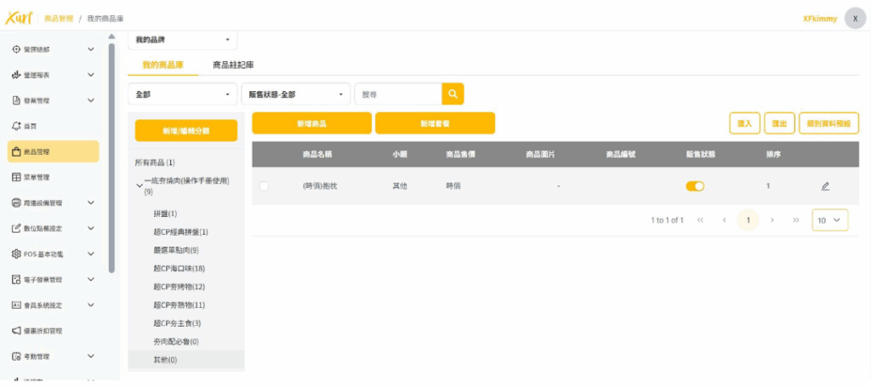Viewport: 871px width, 387px height.
Task: Click the user avatar X icon
Action: coord(855,19)
